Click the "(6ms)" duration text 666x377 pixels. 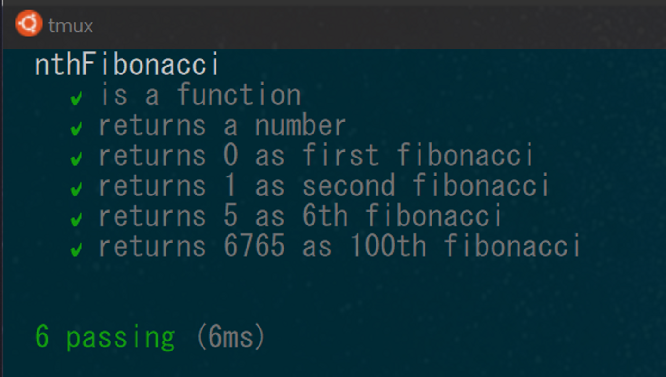[230, 337]
